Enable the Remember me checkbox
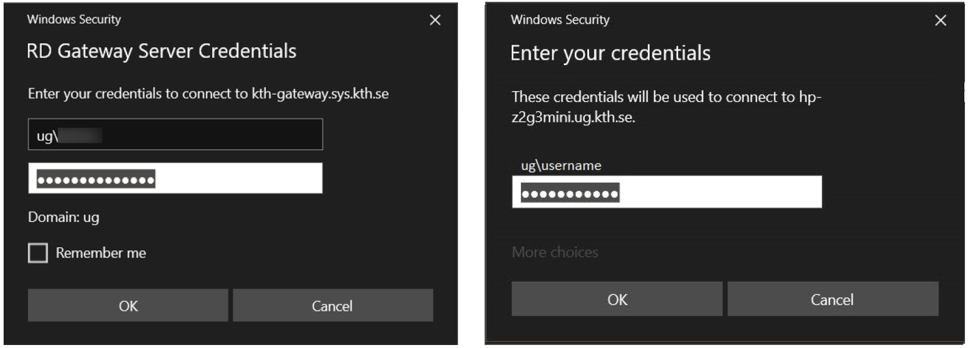The height and width of the screenshot is (348, 968). tap(38, 253)
